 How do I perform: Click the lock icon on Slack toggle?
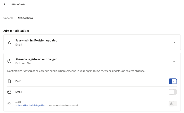pyautogui.click(x=172, y=104)
